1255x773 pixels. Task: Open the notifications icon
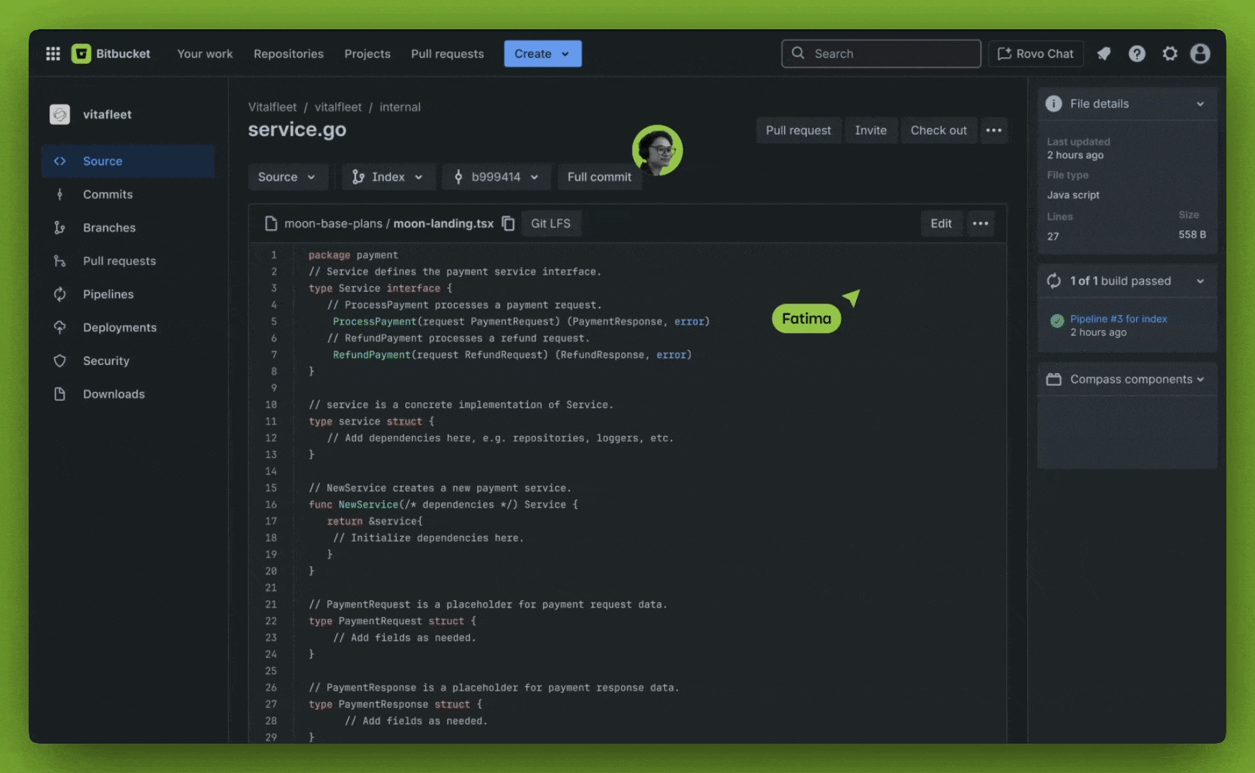coord(1104,54)
